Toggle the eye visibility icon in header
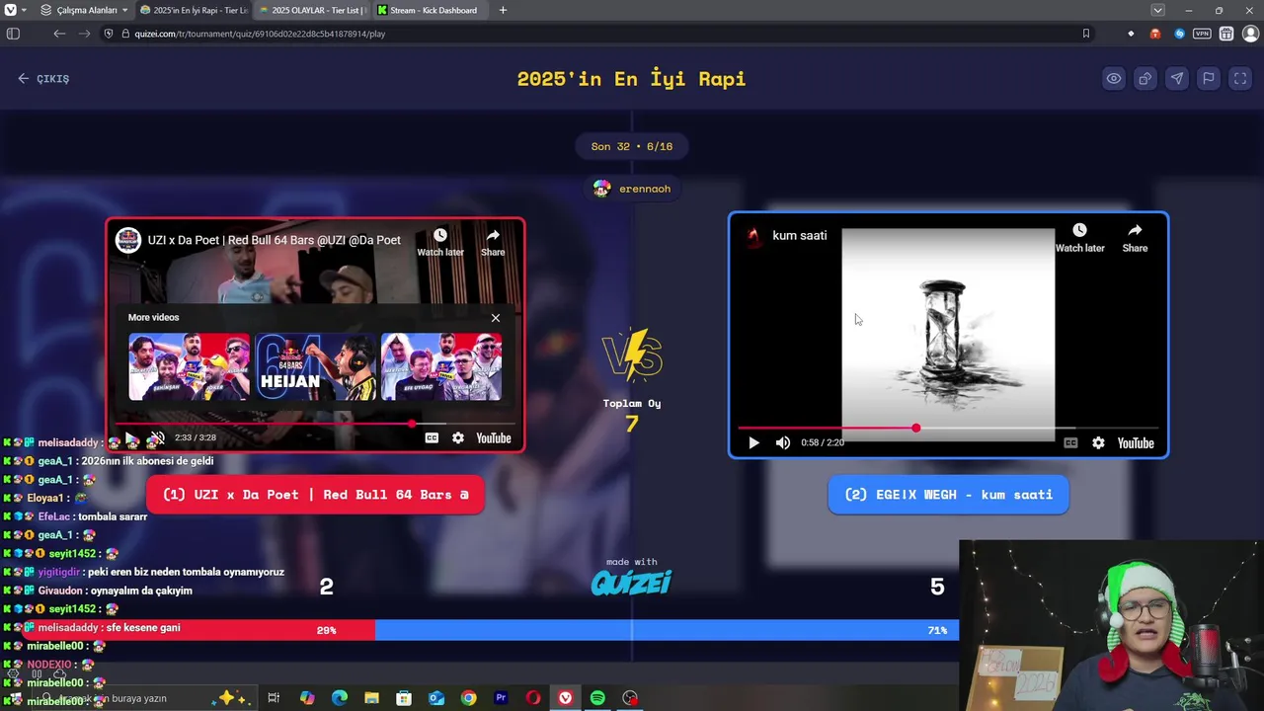The height and width of the screenshot is (711, 1264). click(x=1113, y=79)
